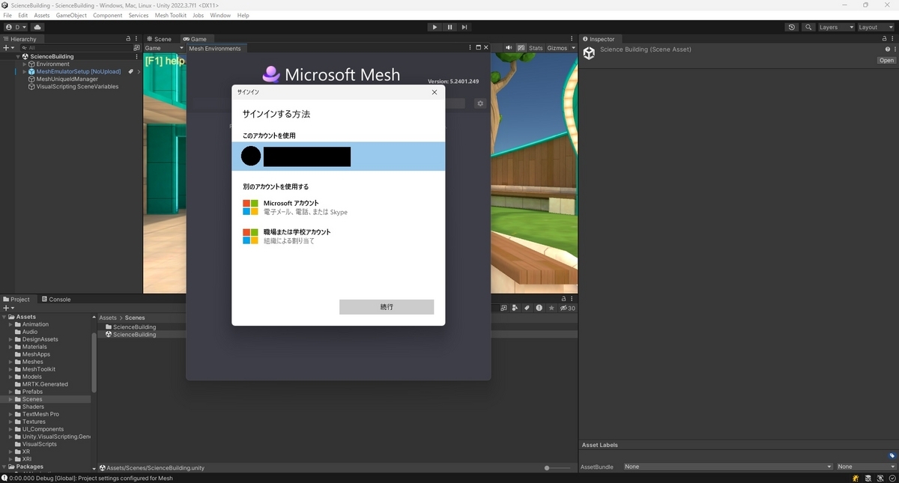899x483 pixels.
Task: Collapse the ScienceBuilding scene in Hierarchy
Action: [x=18, y=56]
